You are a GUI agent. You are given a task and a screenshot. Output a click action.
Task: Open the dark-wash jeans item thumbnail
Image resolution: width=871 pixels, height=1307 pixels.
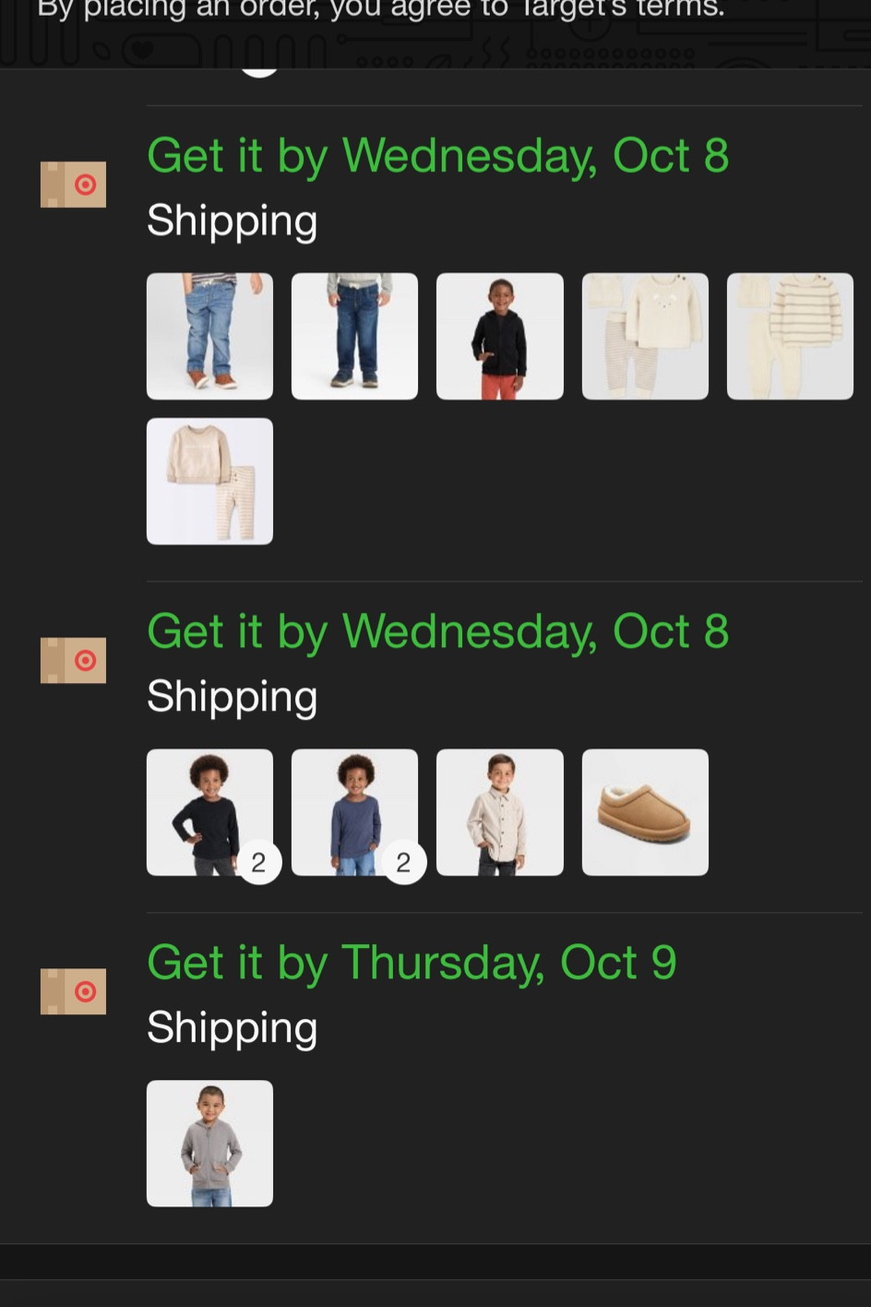tap(354, 336)
